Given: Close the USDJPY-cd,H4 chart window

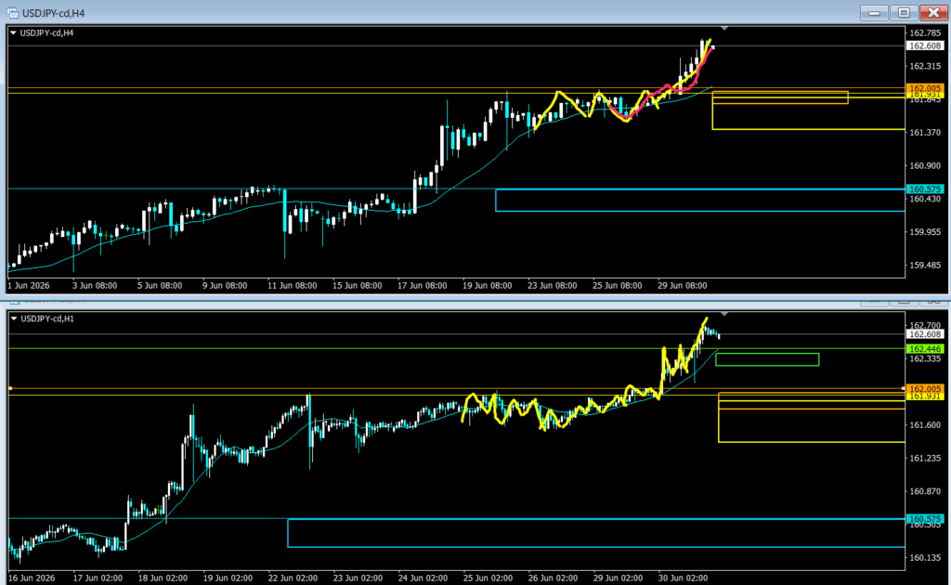Looking at the screenshot, I should coord(934,13).
